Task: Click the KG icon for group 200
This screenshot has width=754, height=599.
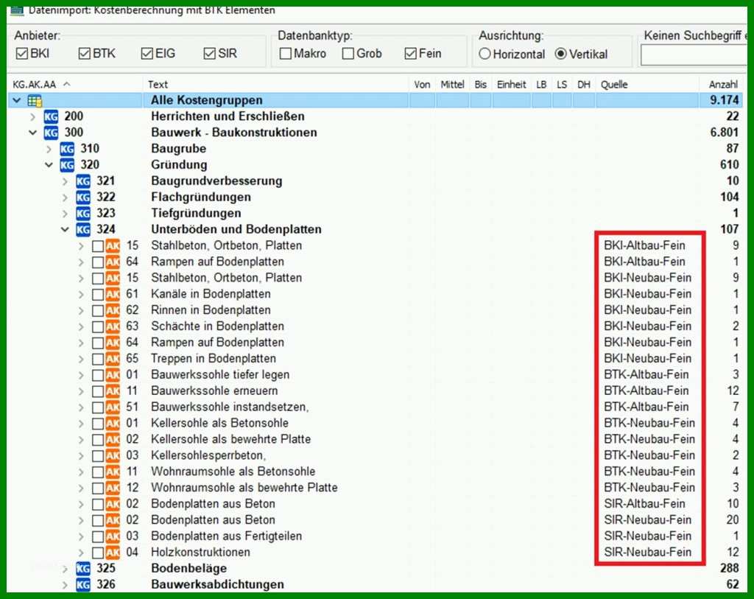Action: pyautogui.click(x=51, y=116)
